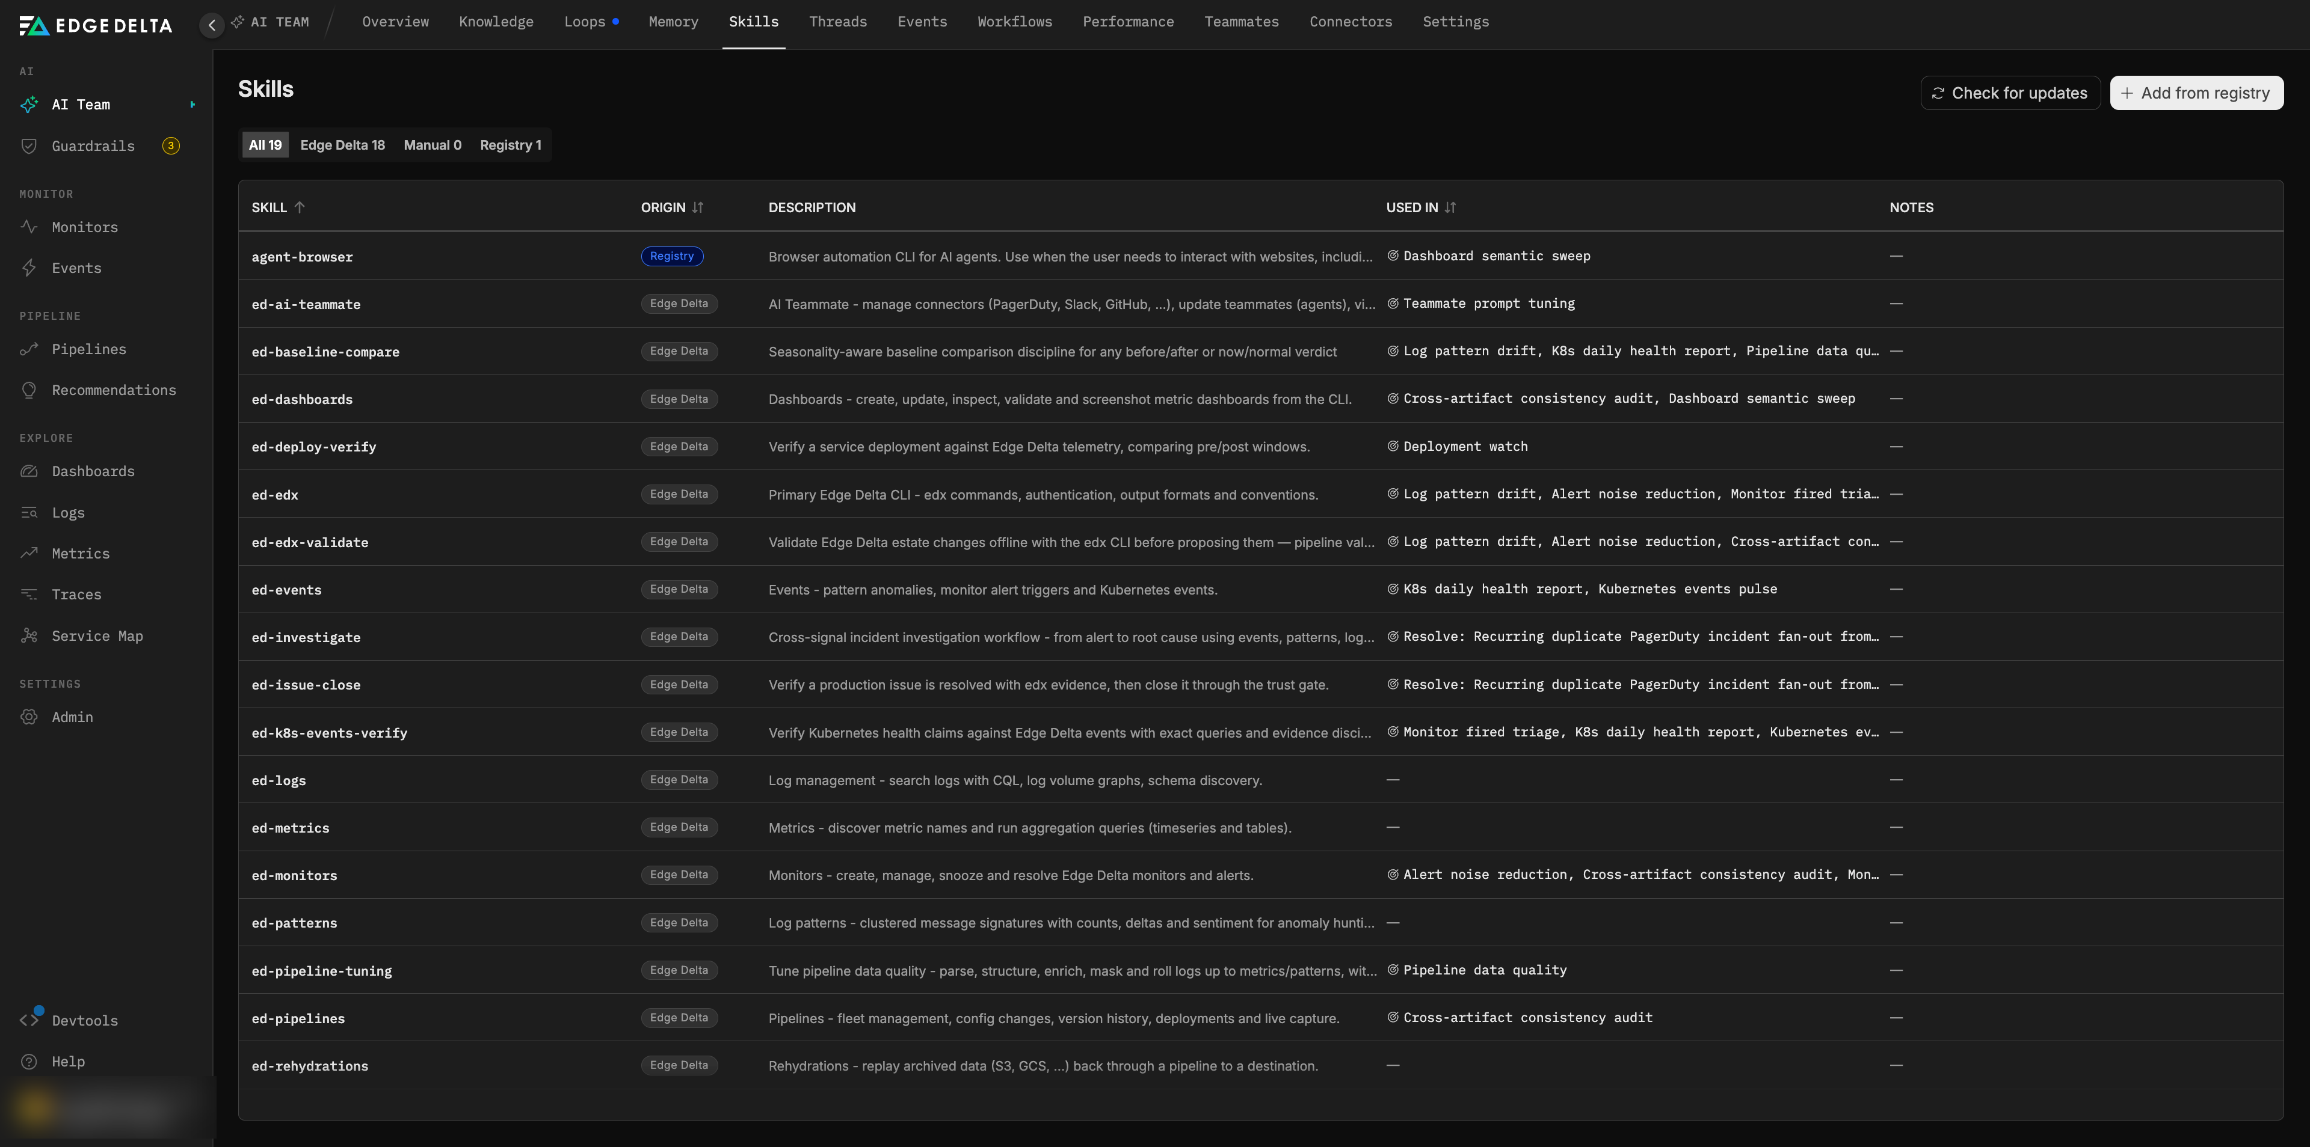Open the Knowledge tab

click(496, 22)
